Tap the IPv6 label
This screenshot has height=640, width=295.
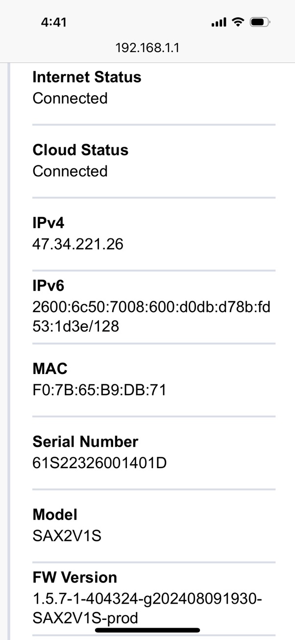click(49, 286)
